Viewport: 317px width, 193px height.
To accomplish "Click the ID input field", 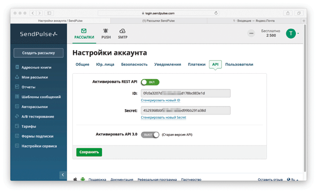I will click(185, 93).
